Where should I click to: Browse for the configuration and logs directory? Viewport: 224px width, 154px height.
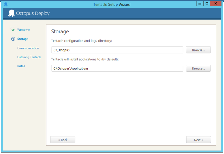tap(198, 50)
